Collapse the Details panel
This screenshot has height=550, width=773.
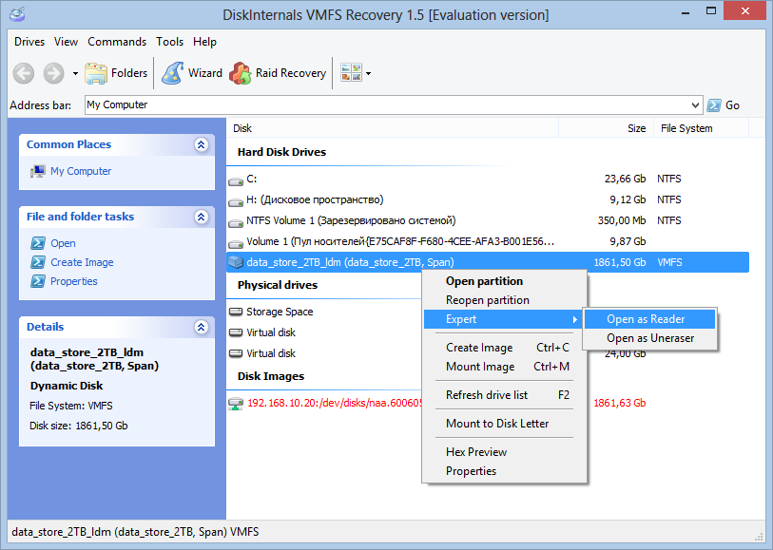click(201, 327)
